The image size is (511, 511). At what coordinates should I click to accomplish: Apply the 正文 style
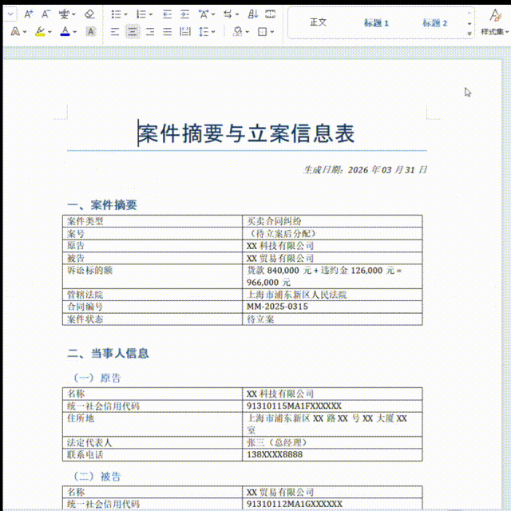[x=319, y=22]
